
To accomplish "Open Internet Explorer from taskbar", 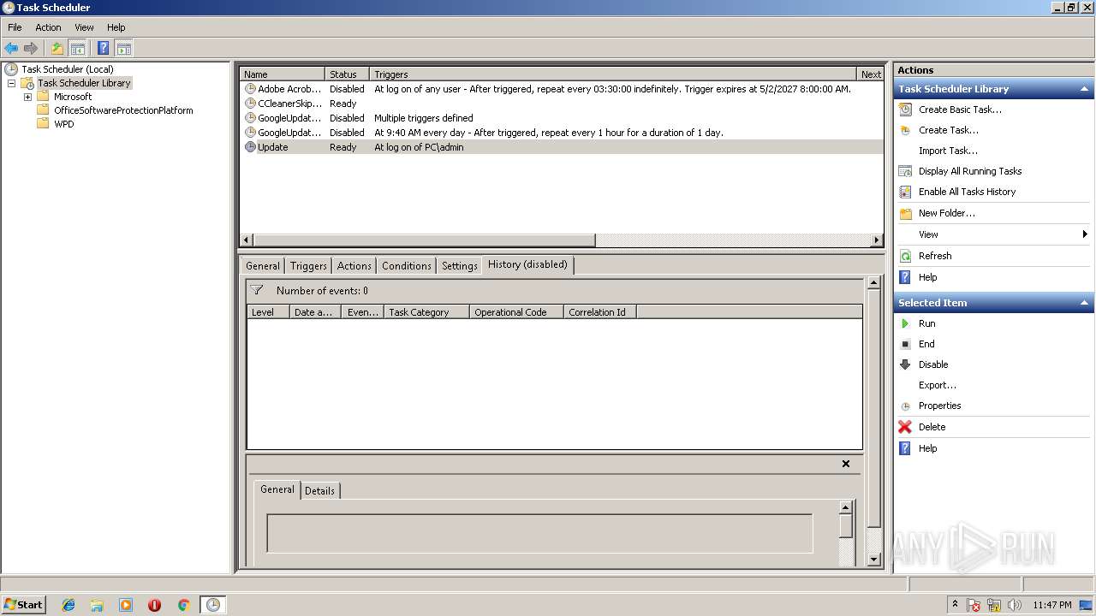I will click(x=68, y=605).
